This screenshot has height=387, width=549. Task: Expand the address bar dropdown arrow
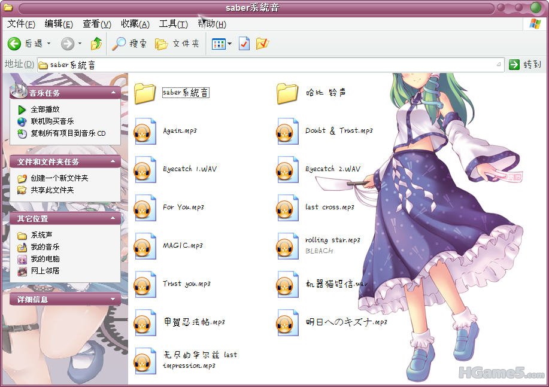pos(499,65)
